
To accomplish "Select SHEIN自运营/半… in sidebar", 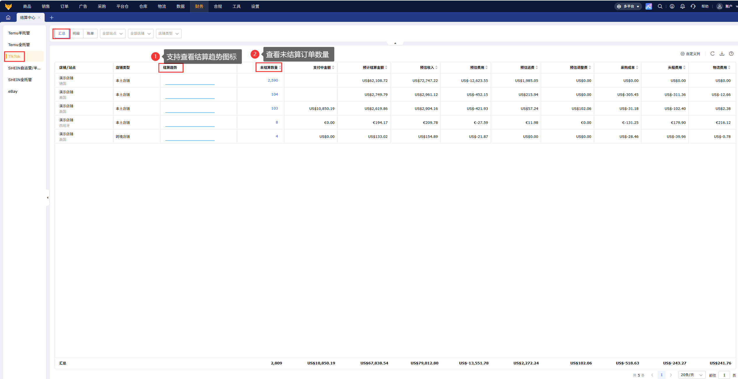I will (24, 68).
